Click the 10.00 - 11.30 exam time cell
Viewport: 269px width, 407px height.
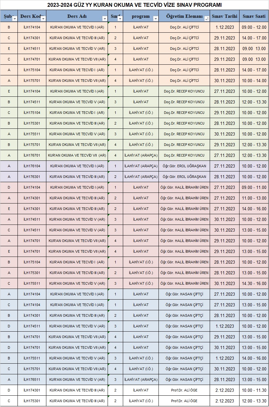tap(254, 390)
